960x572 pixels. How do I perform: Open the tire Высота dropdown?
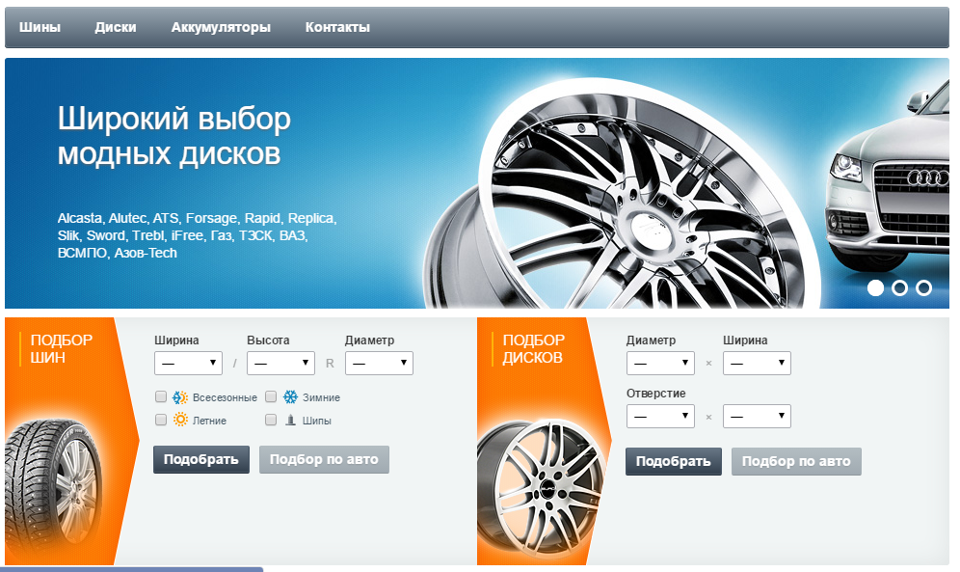pos(280,363)
